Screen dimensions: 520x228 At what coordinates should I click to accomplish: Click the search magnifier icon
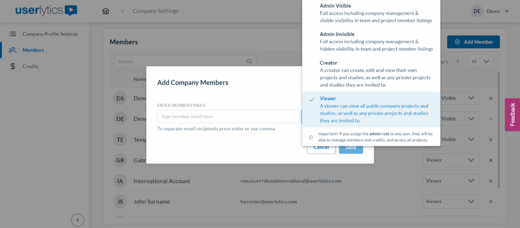point(249,62)
